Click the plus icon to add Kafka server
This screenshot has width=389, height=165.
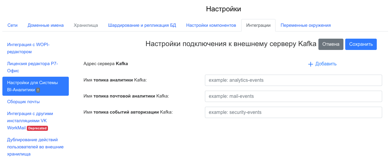click(x=310, y=64)
